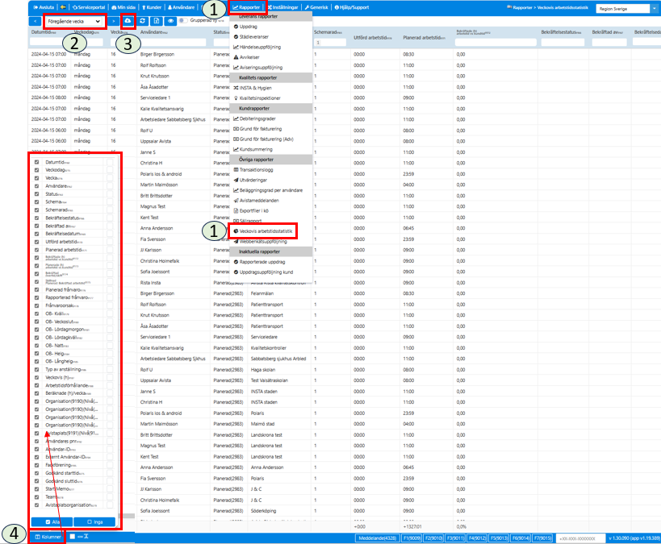Uncheck the Status column checkbox
The height and width of the screenshot is (544, 661).
36,194
